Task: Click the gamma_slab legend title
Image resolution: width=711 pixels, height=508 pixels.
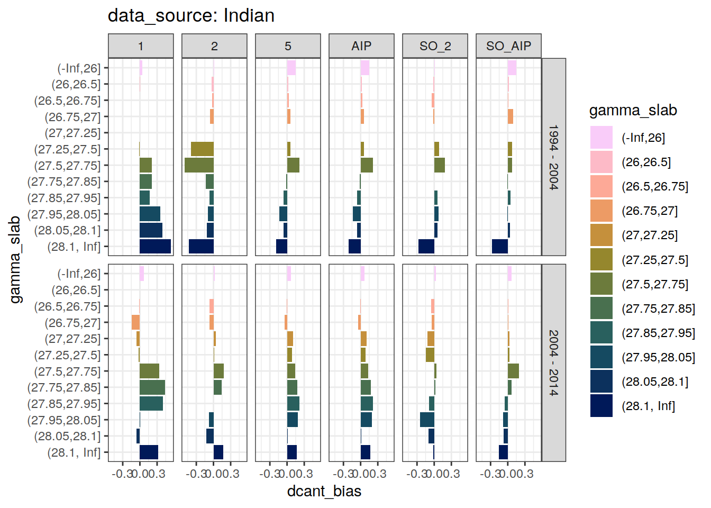Action: (x=633, y=110)
